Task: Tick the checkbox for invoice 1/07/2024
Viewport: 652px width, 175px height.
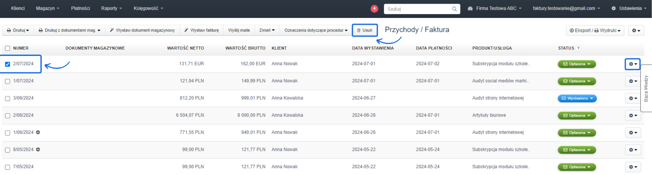Action: tap(7, 81)
